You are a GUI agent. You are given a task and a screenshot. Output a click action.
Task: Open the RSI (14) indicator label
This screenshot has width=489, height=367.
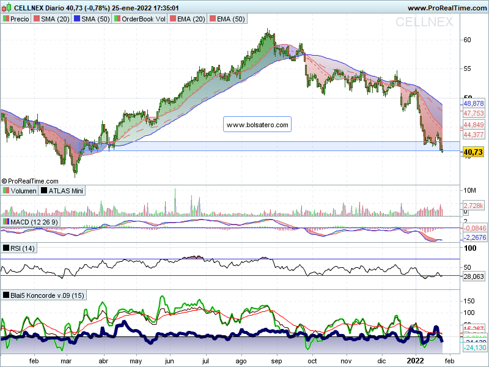19,248
